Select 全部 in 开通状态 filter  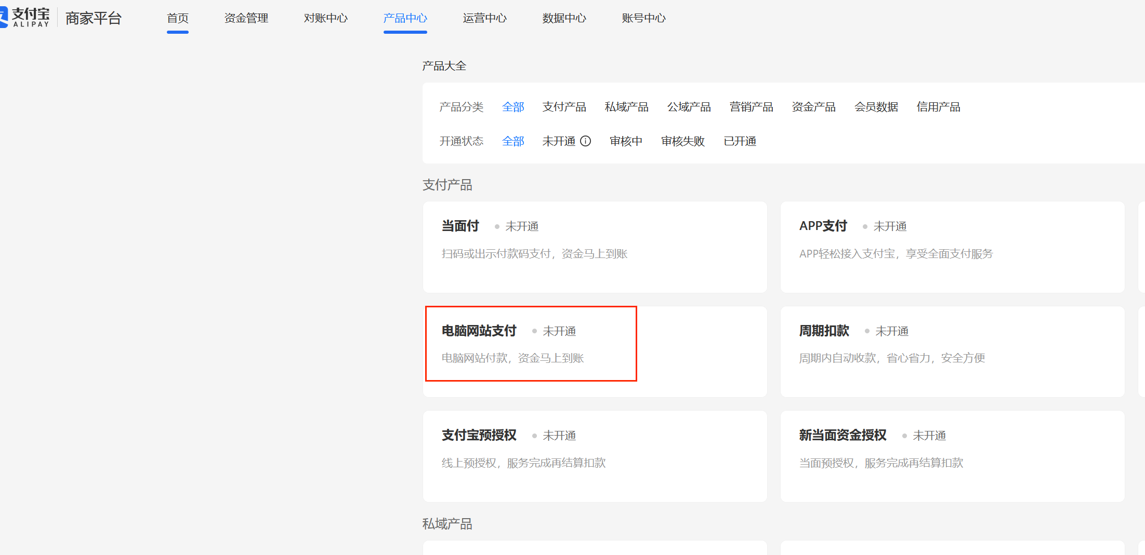514,141
